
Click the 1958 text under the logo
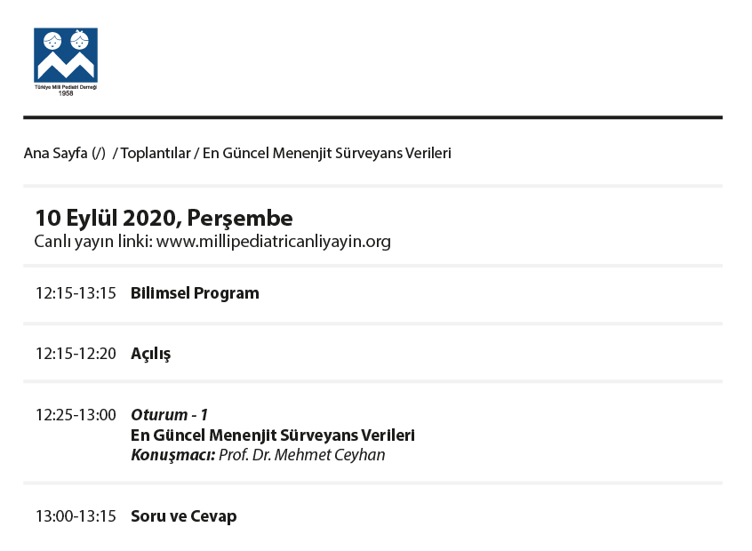coord(66,93)
